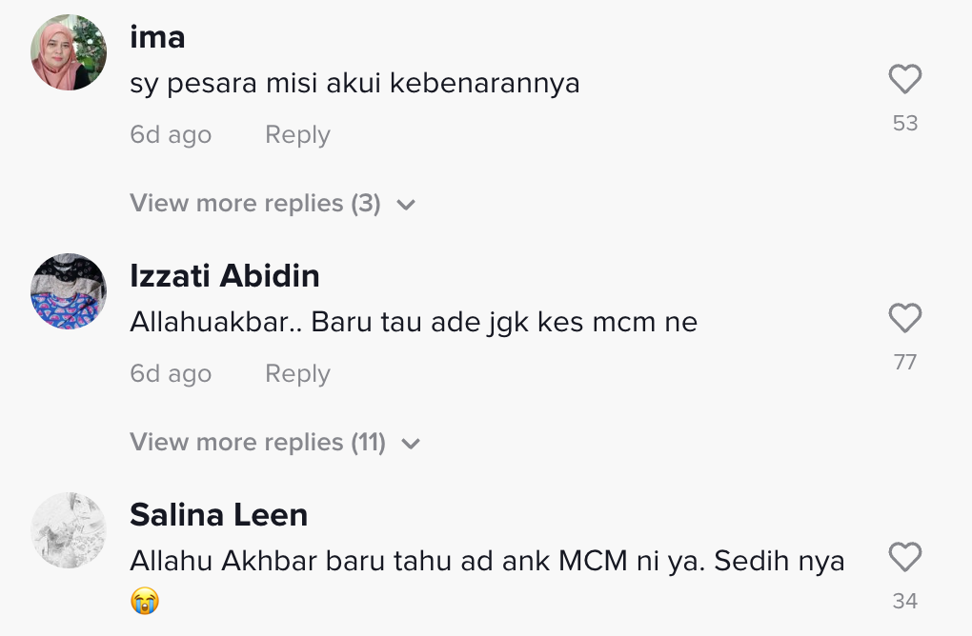Click the comment text starting "Allahuakbar.. Baru tau"
Viewport: 972px width, 636px height.
click(x=413, y=323)
